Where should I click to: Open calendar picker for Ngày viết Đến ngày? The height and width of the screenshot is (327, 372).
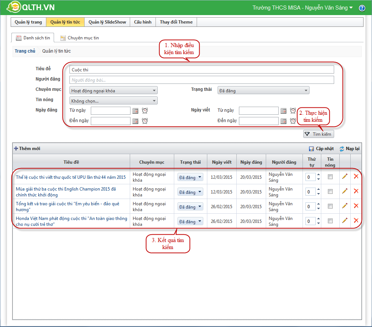click(x=283, y=121)
